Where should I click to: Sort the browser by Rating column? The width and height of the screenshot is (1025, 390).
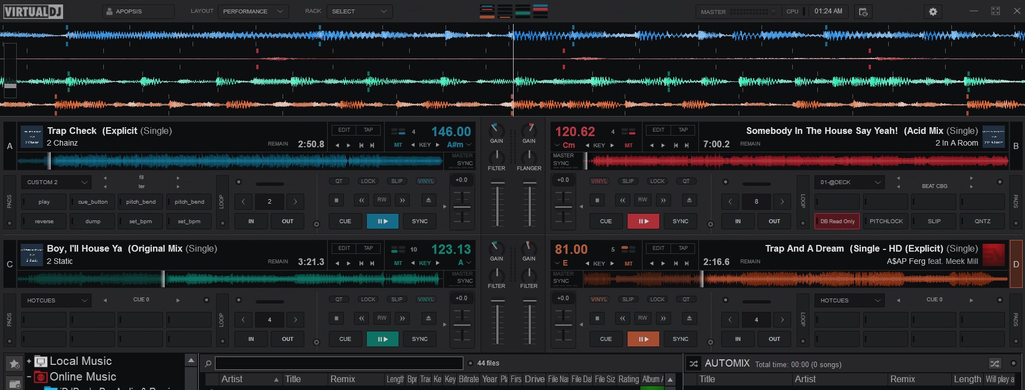[x=629, y=379]
